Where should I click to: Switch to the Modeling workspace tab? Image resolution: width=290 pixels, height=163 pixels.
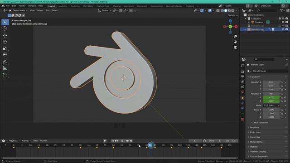click(x=63, y=6)
